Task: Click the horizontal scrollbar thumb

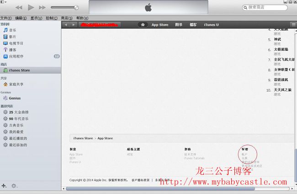Action: [160, 189]
